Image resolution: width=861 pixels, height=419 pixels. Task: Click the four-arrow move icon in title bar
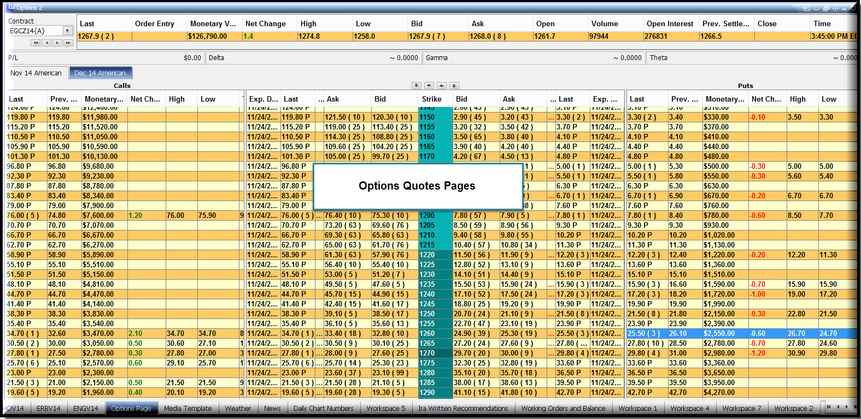tap(836, 8)
